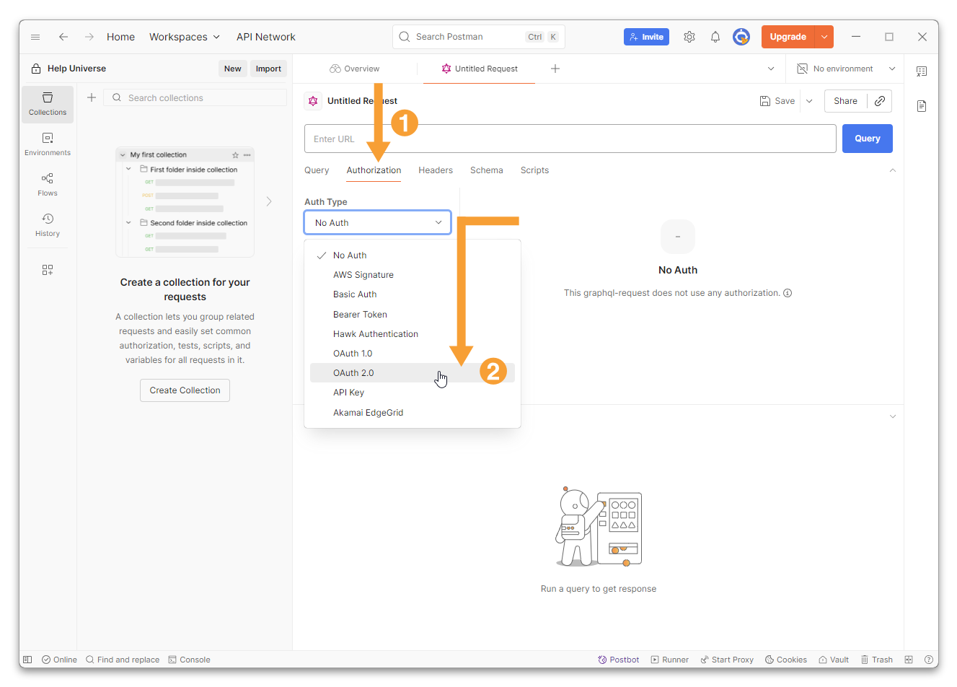
Task: Select the checked No Auth option
Action: pyautogui.click(x=413, y=255)
